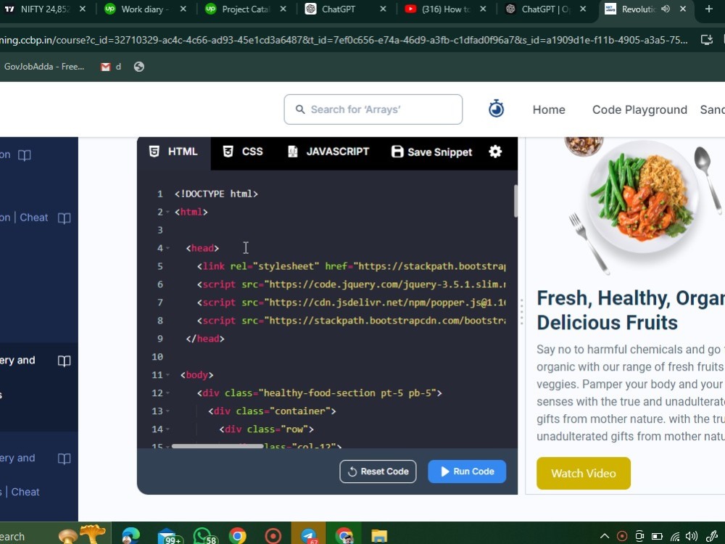Click the floppy disk Save Snippet icon
This screenshot has width=725, height=544.
pyautogui.click(x=397, y=152)
